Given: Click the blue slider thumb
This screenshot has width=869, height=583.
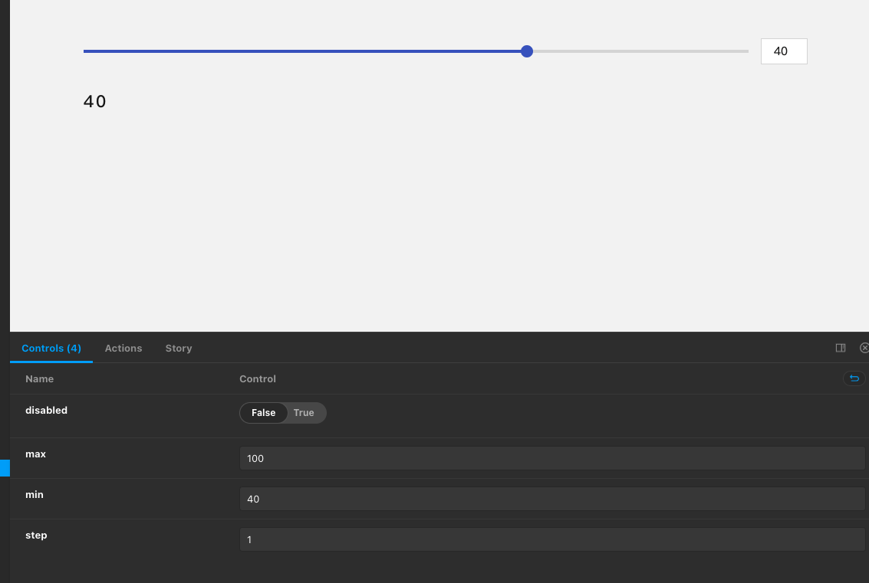Looking at the screenshot, I should click(526, 51).
